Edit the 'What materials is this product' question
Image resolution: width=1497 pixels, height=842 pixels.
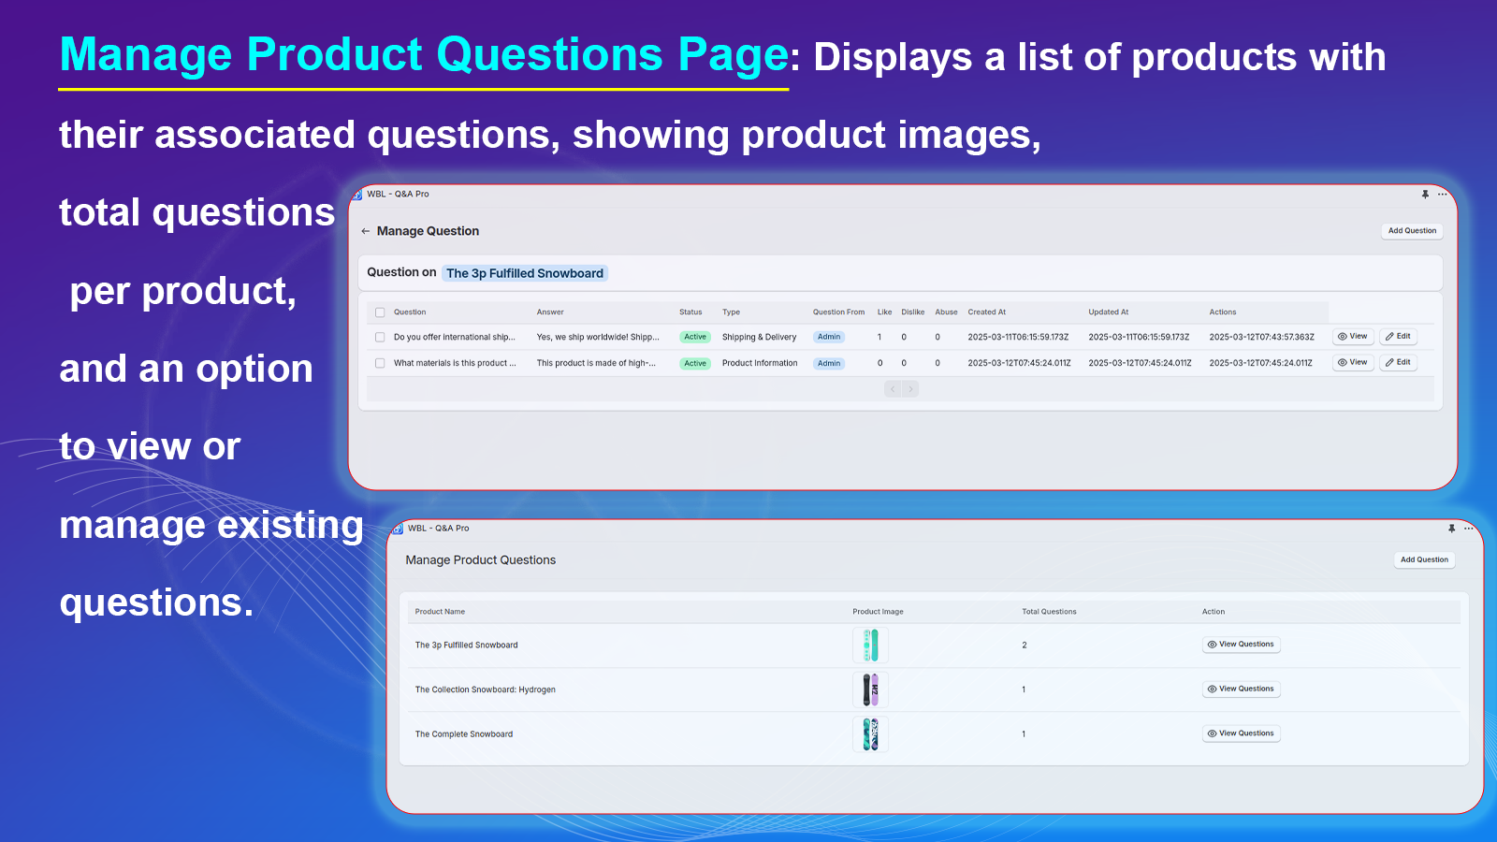click(x=1398, y=363)
